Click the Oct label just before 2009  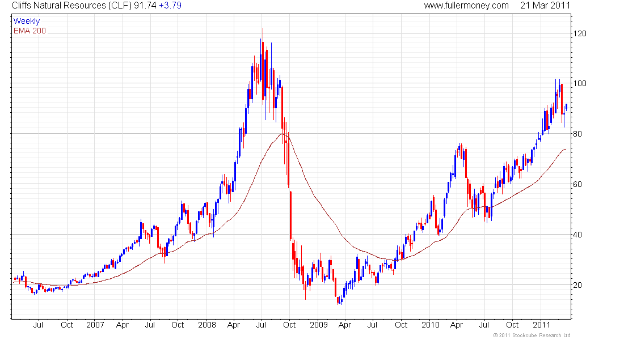coord(289,325)
